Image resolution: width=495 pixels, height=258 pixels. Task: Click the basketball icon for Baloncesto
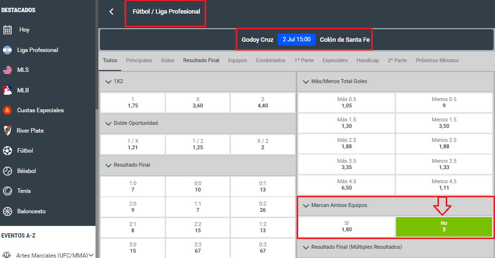7,211
